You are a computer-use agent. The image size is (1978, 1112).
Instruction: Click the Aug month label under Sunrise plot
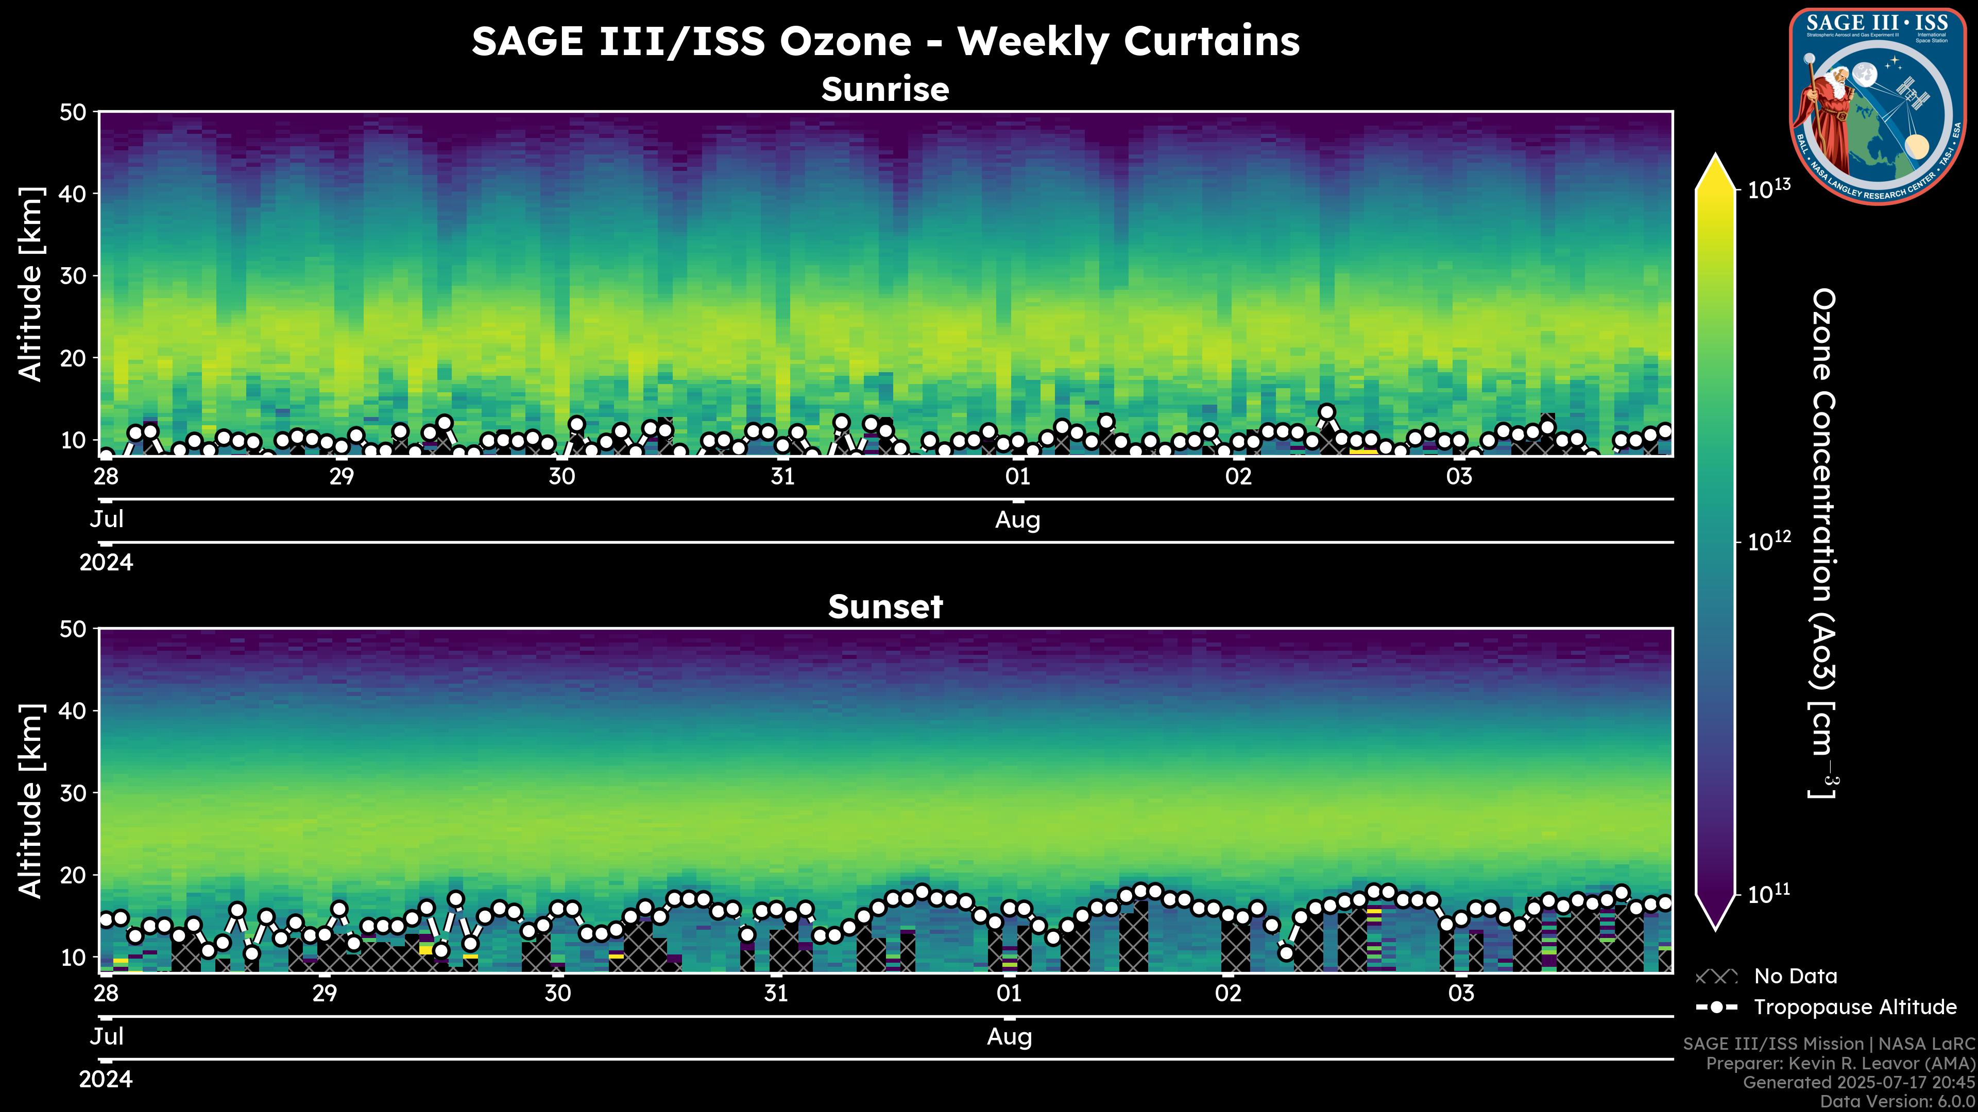(x=1017, y=520)
